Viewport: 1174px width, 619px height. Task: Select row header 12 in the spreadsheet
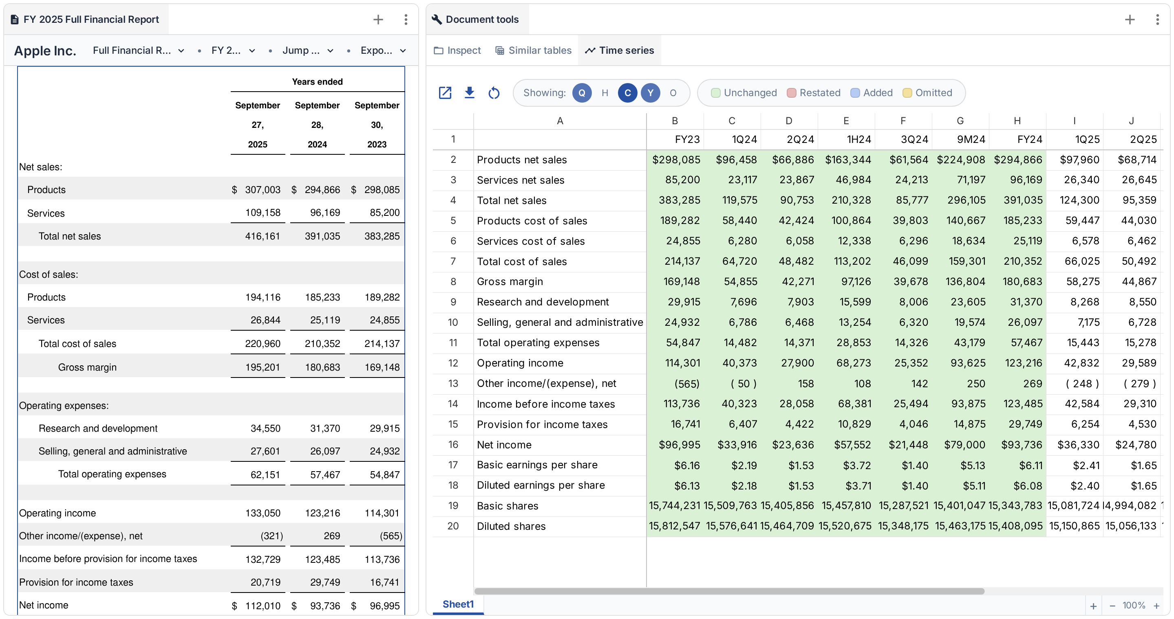point(452,363)
